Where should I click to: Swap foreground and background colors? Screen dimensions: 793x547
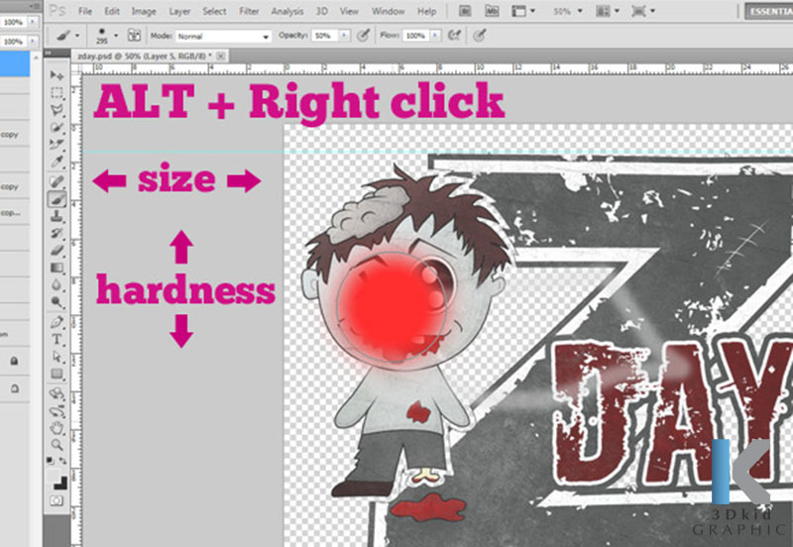62,461
